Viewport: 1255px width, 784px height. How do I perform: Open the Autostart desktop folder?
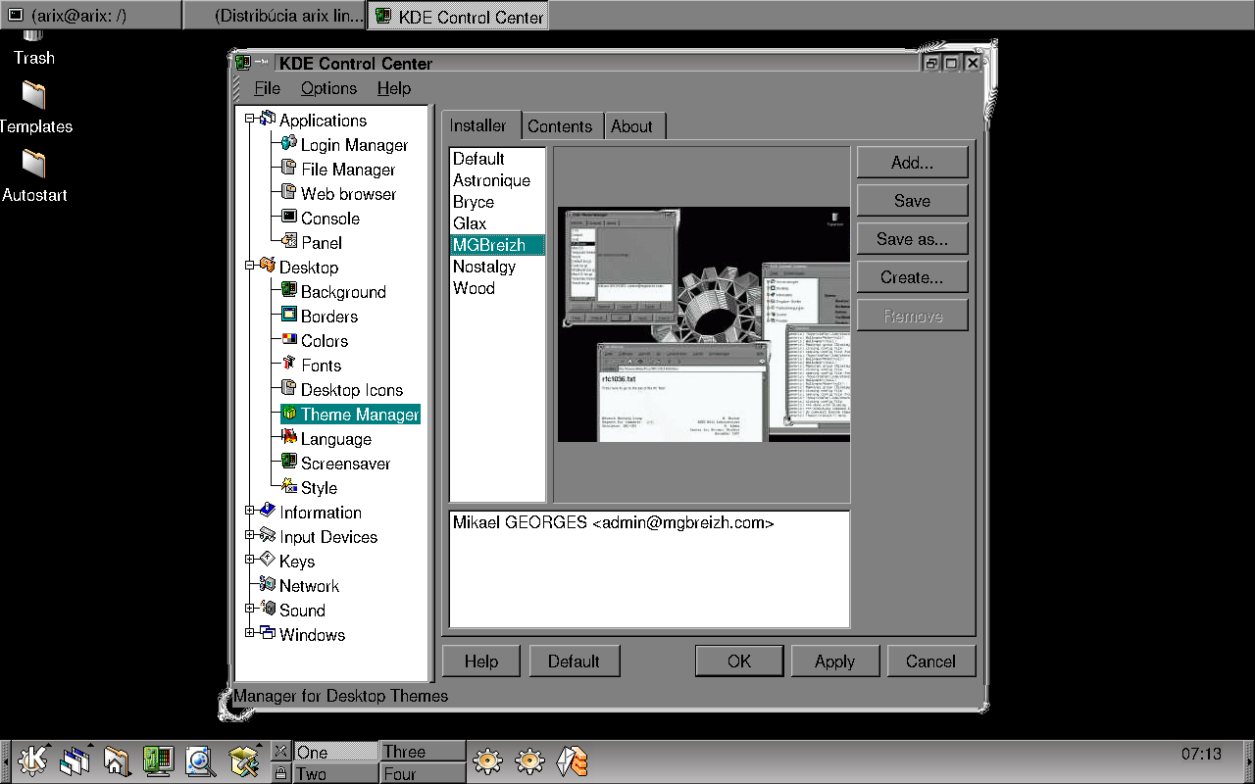click(x=34, y=176)
